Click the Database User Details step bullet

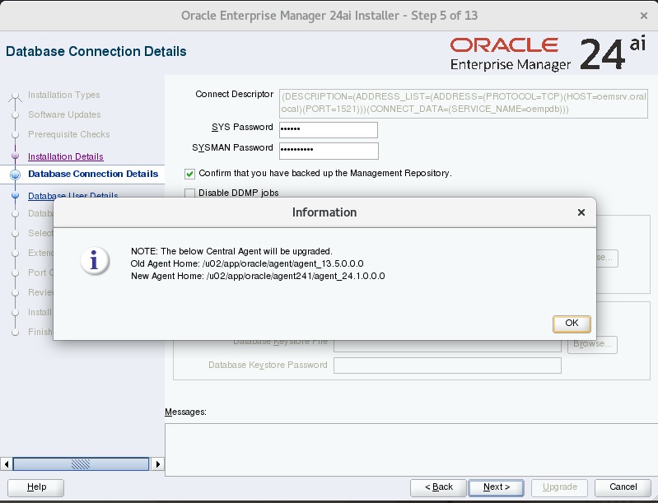point(16,195)
